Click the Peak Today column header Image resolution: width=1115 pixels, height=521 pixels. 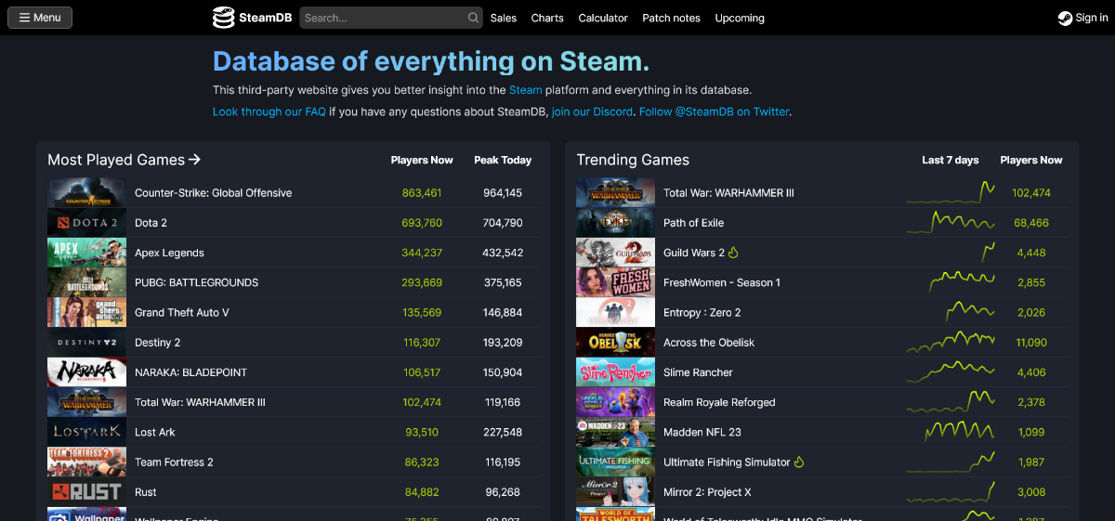pyautogui.click(x=503, y=160)
